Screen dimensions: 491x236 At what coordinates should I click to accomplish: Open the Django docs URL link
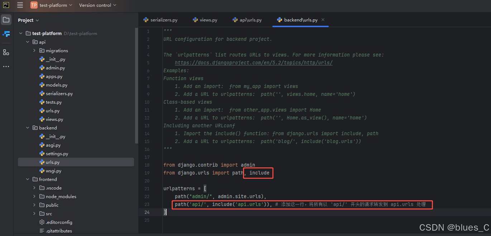[x=253, y=63]
